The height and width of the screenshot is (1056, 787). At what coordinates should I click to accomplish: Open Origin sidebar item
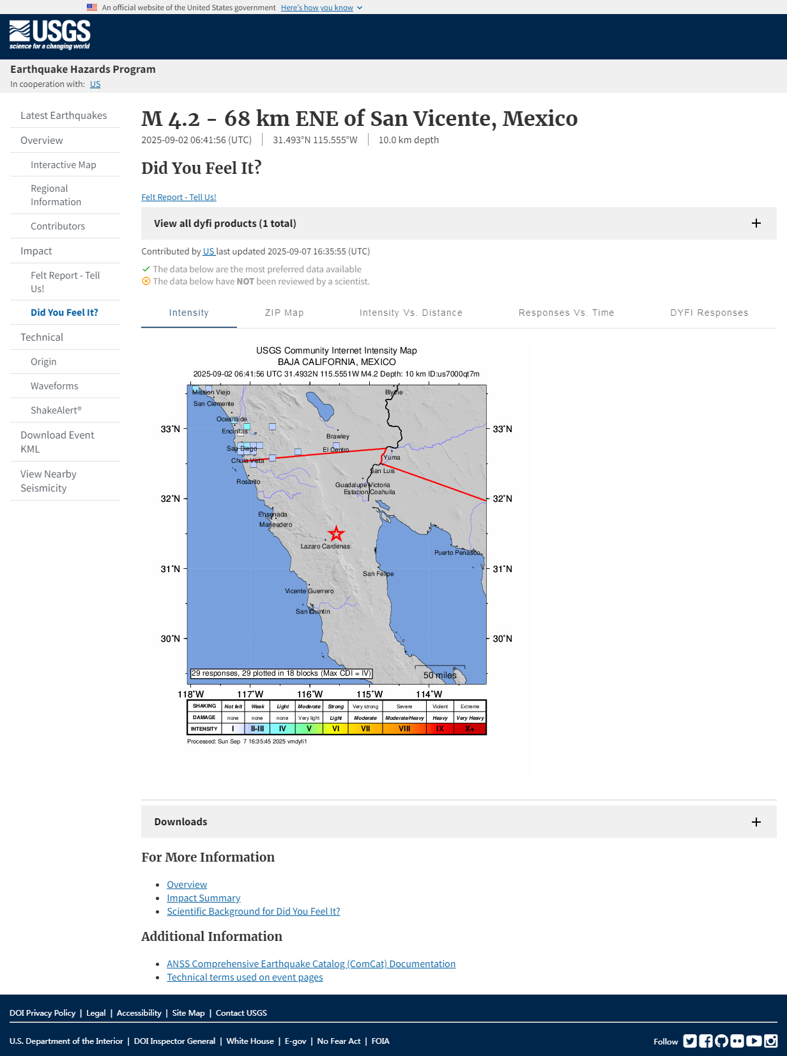[65, 362]
